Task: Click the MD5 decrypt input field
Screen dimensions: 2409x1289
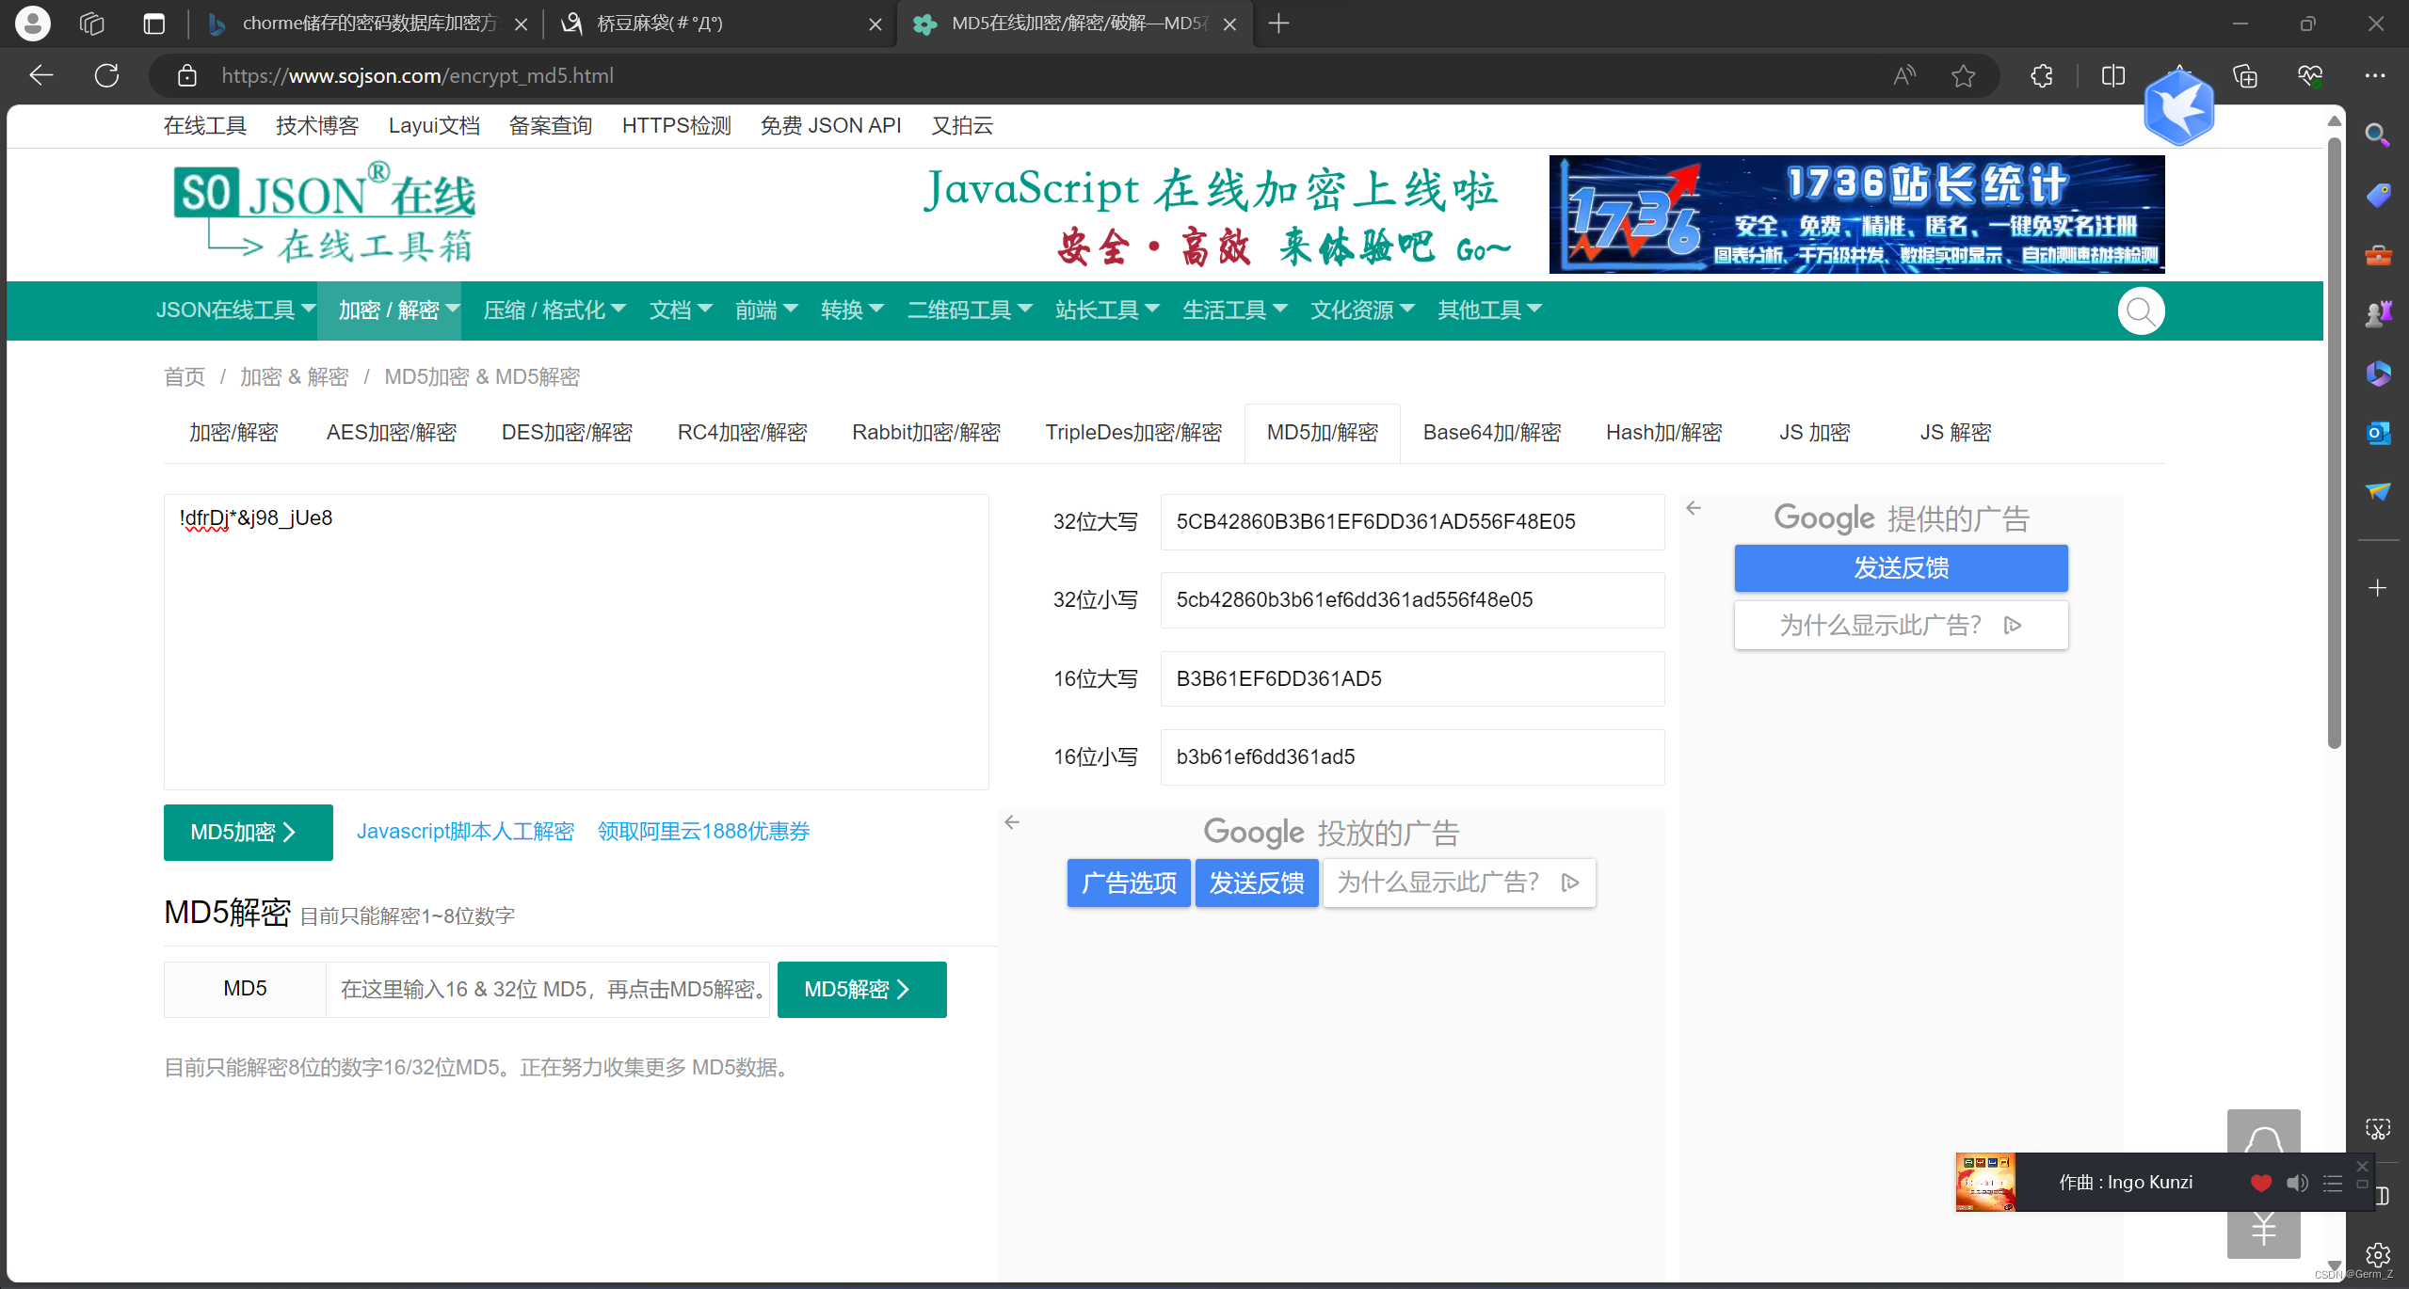Action: [x=548, y=989]
